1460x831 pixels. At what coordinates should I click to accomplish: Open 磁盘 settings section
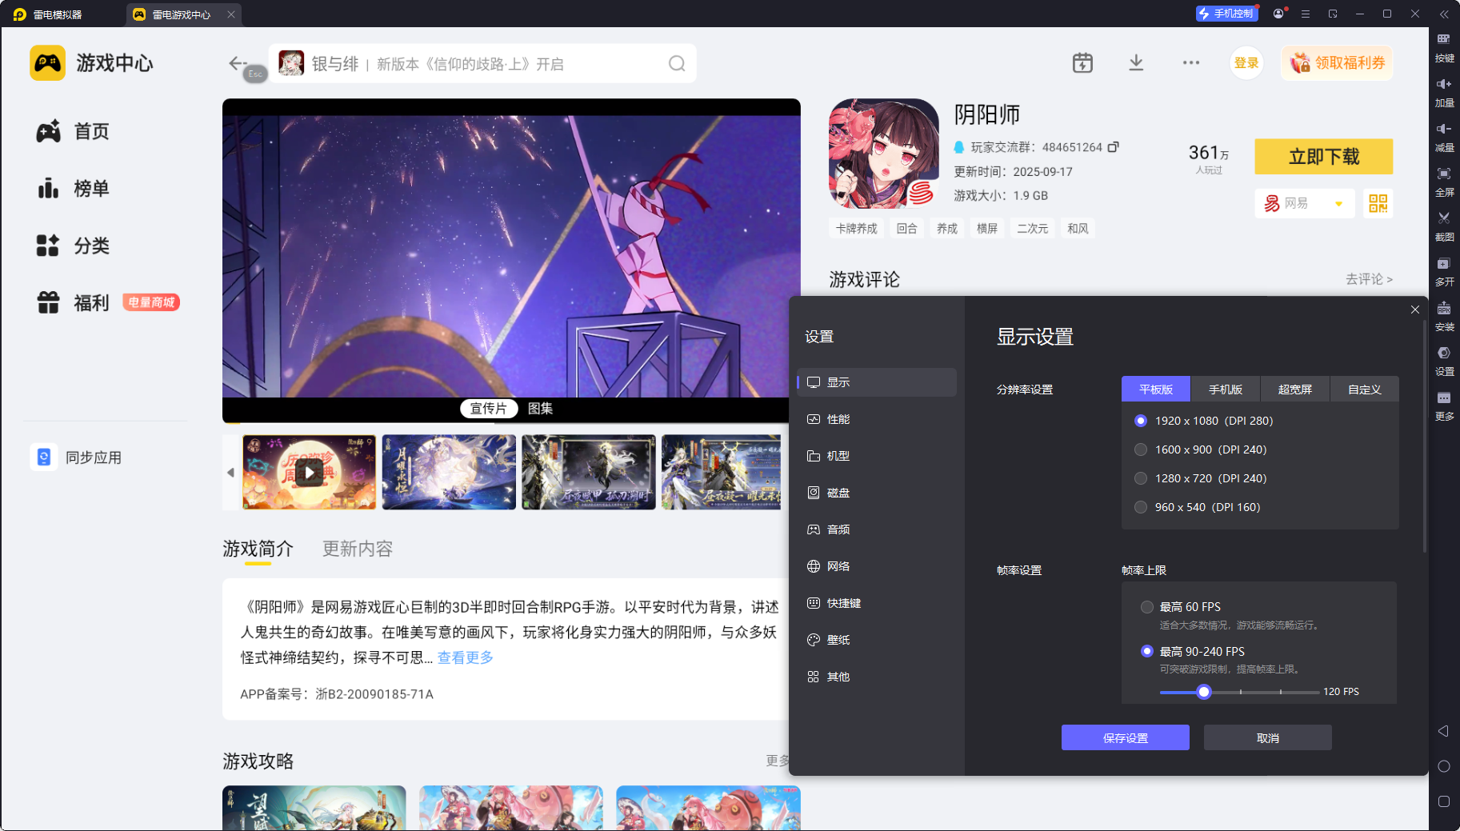tap(877, 493)
